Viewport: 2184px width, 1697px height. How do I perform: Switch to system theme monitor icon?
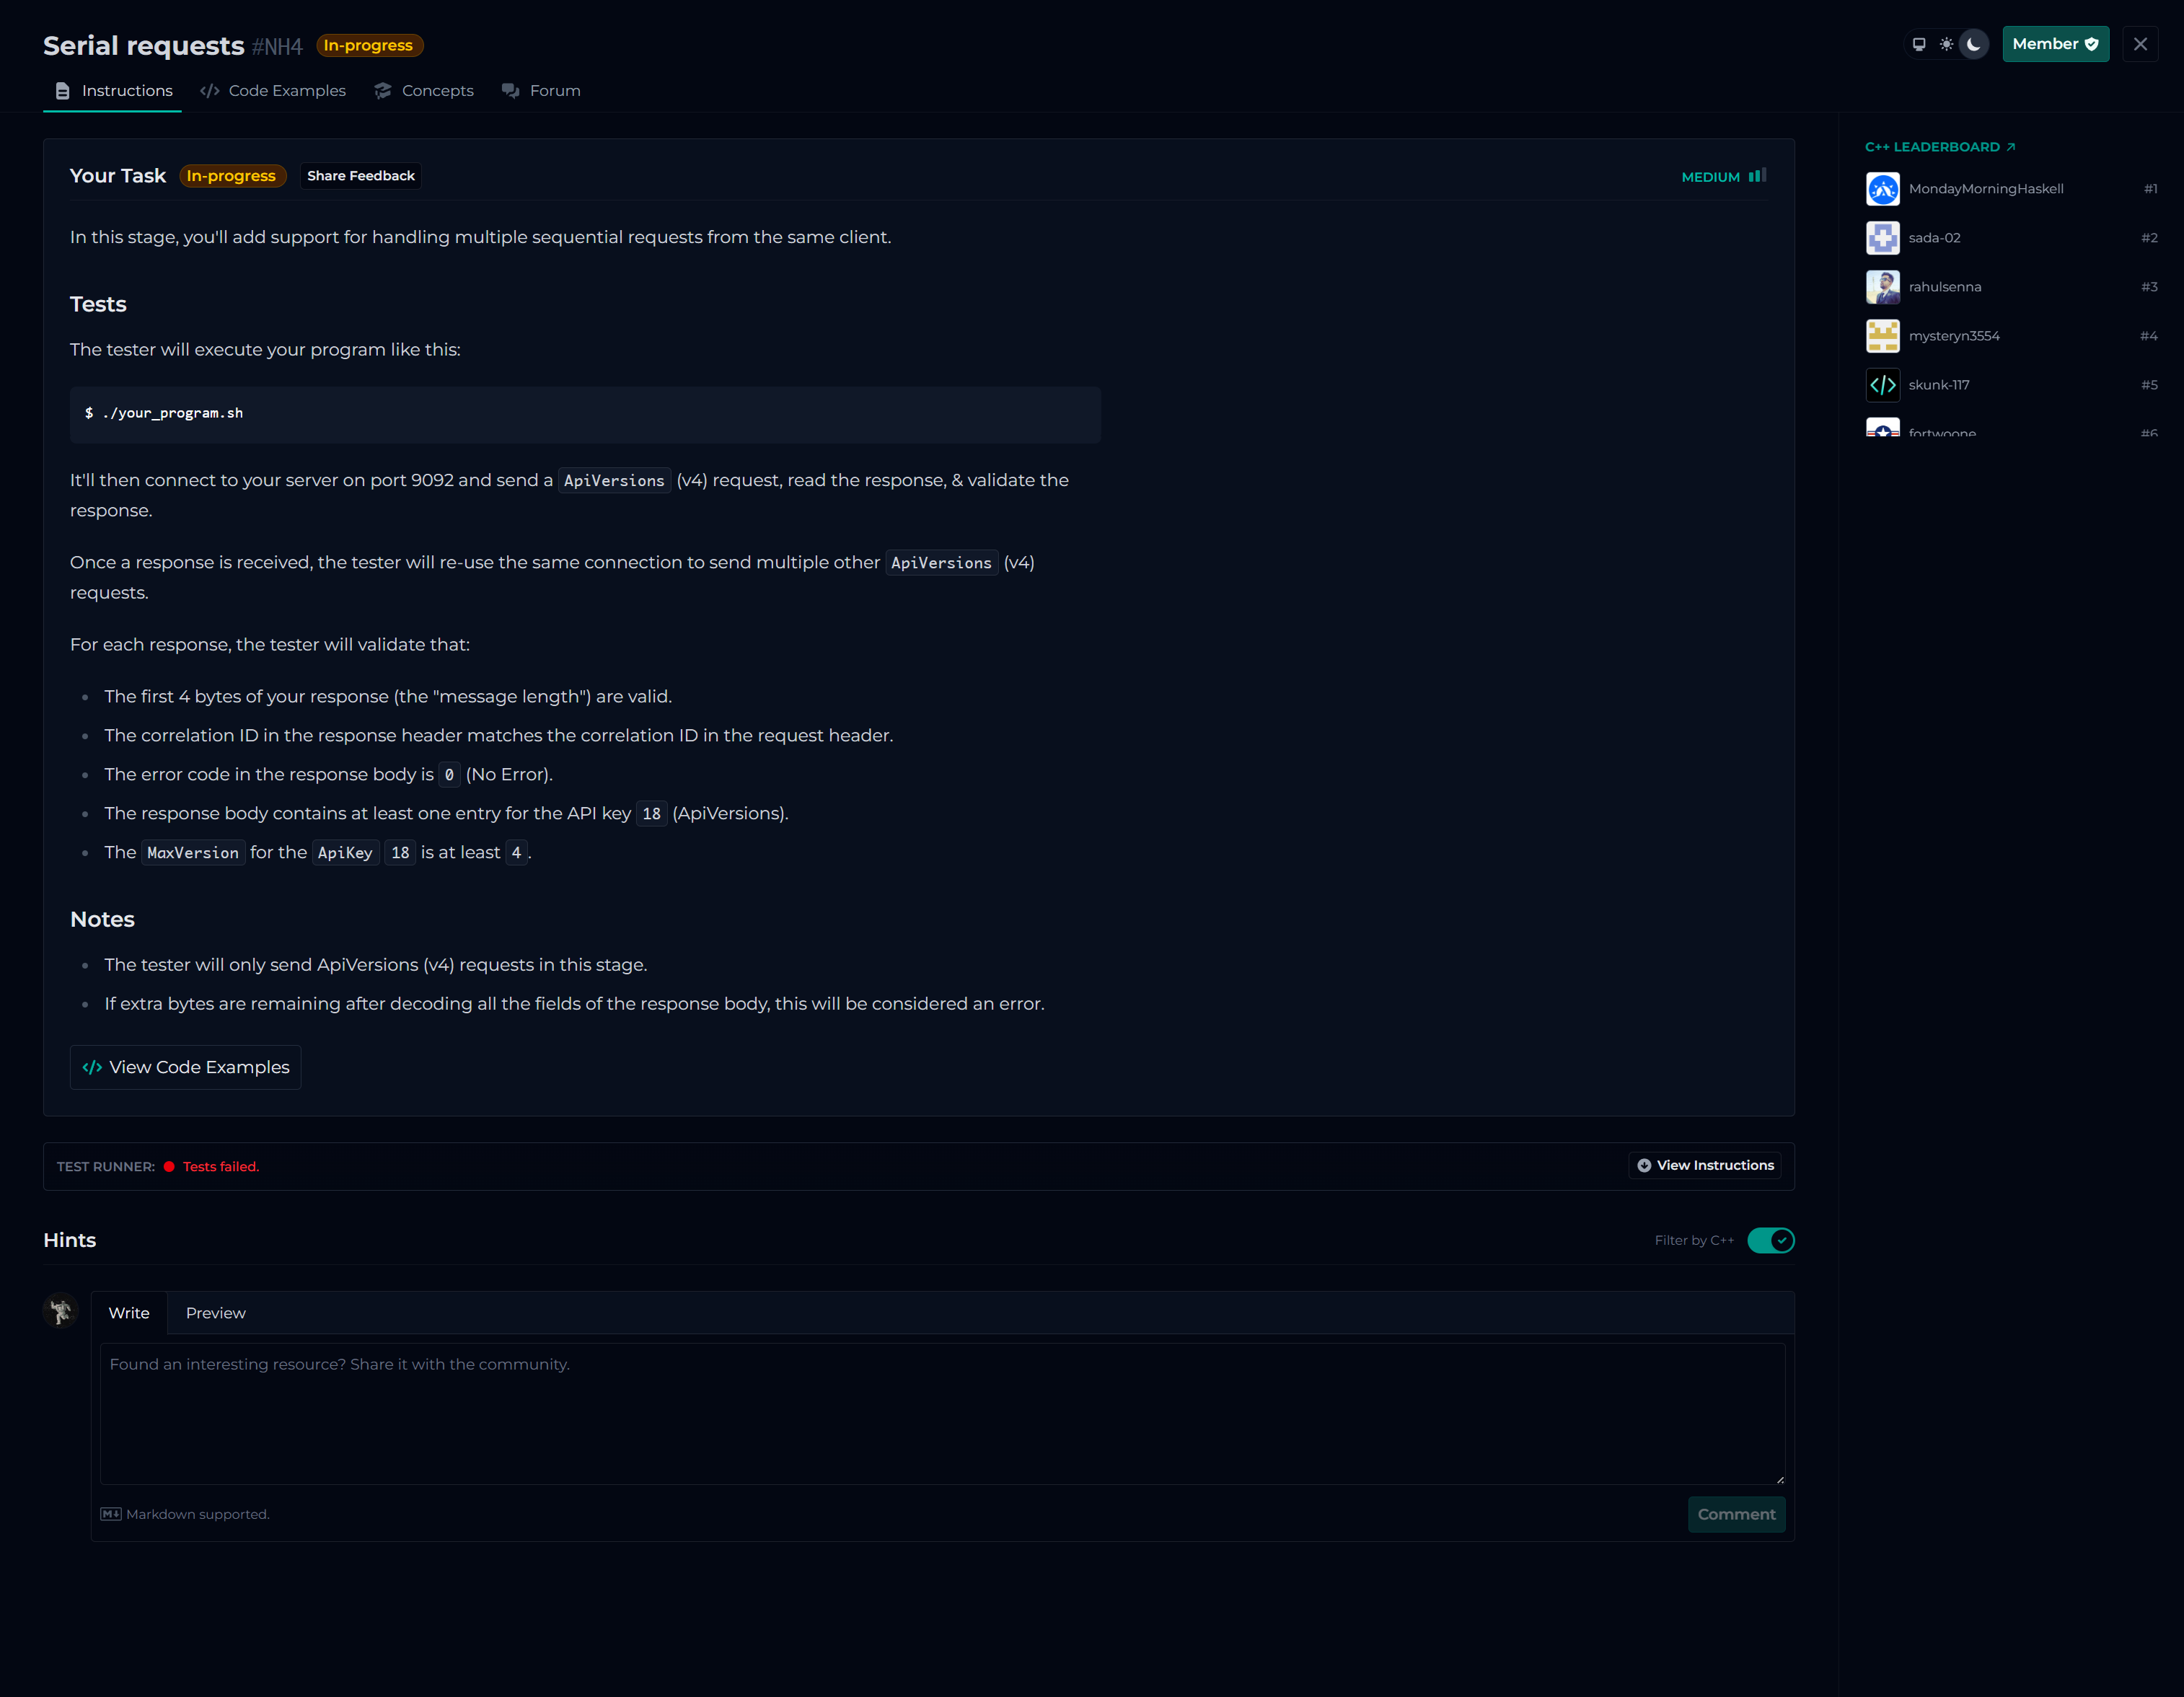1918,44
